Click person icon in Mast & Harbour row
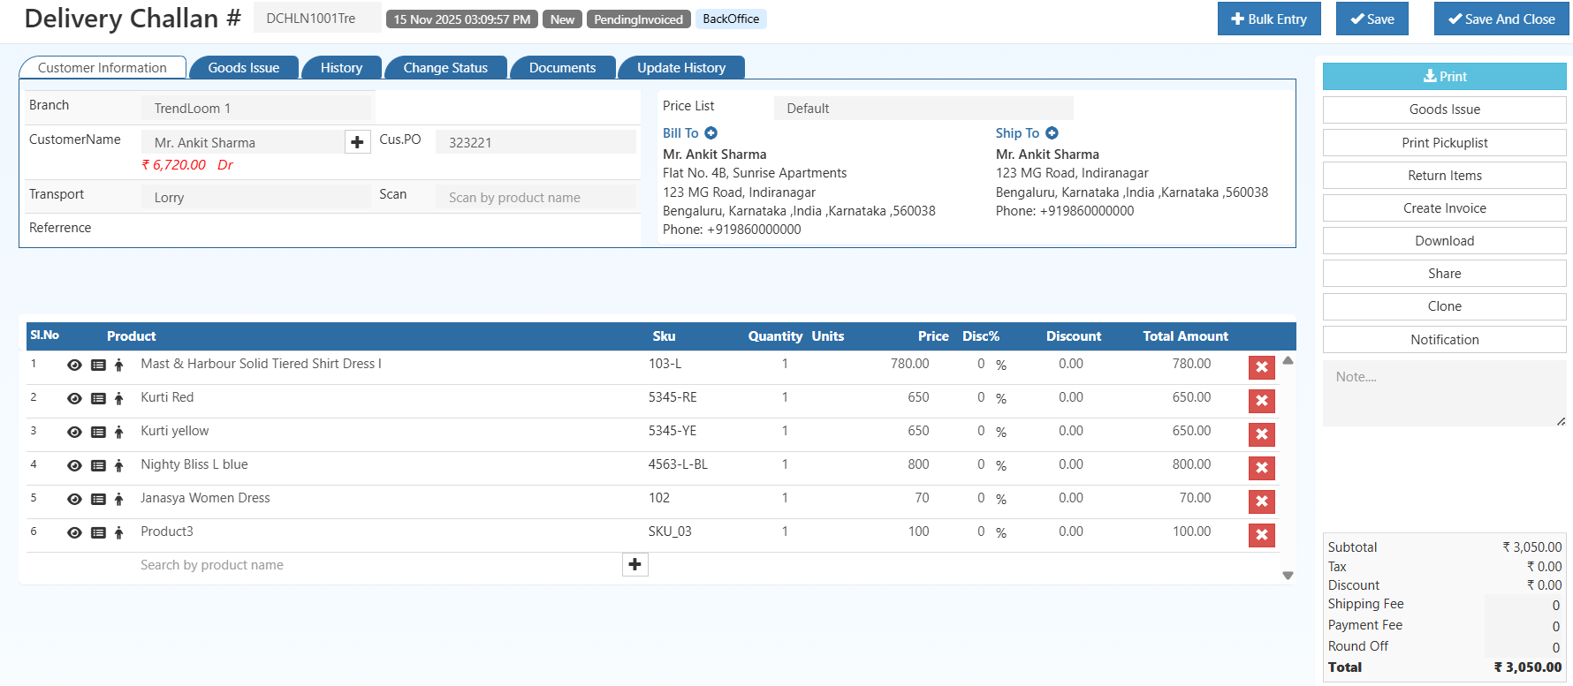Viewport: 1573px width, 686px height. 118,365
